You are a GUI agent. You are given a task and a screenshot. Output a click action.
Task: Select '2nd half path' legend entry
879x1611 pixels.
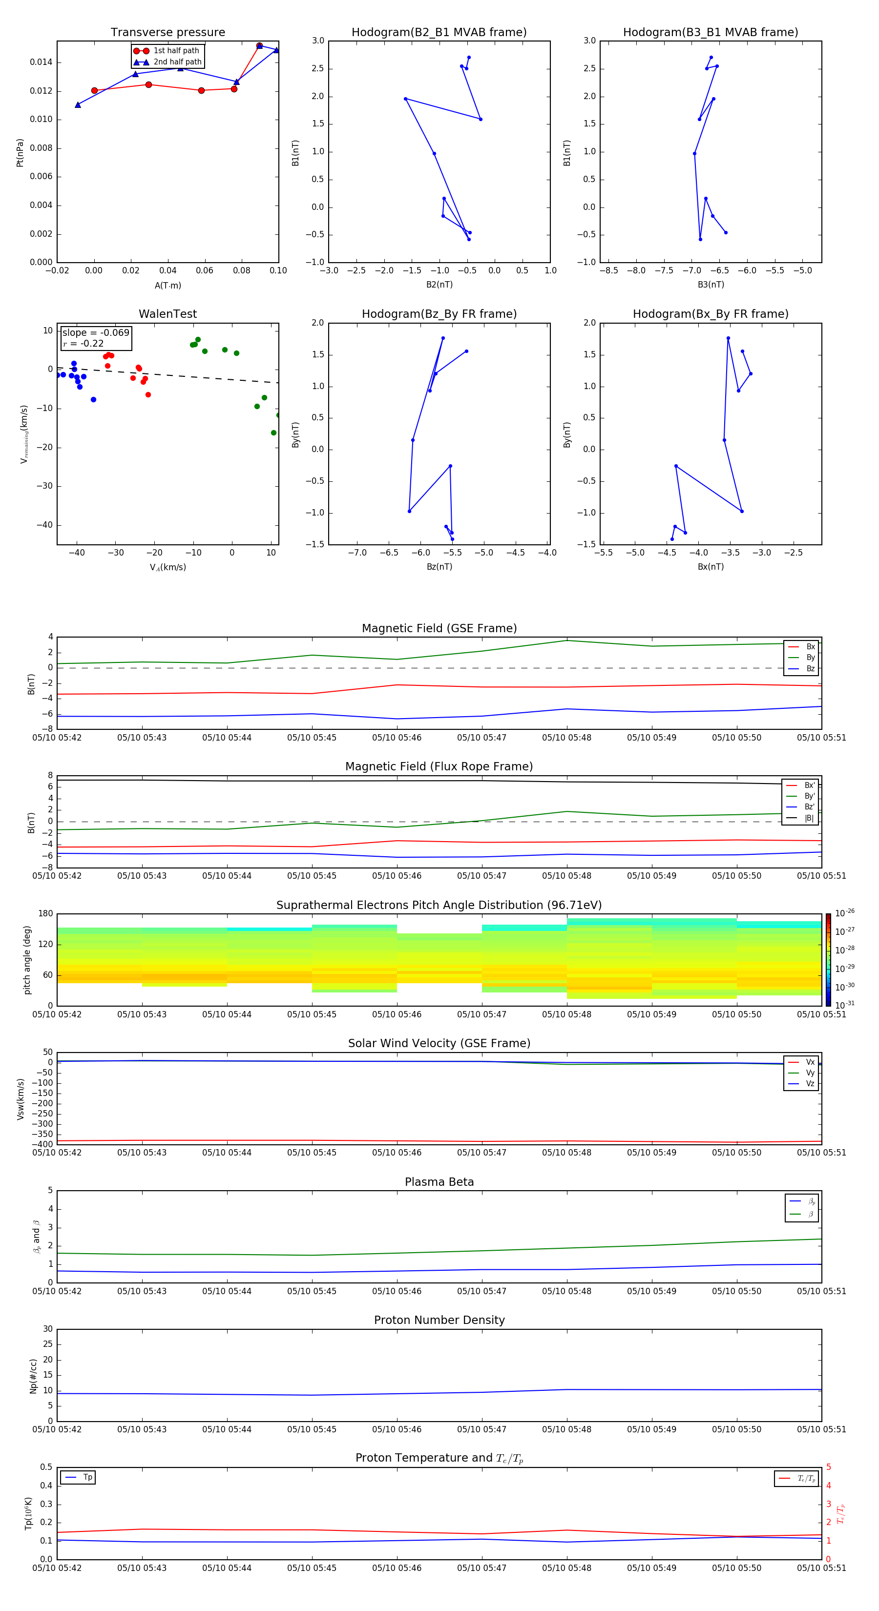pyautogui.click(x=167, y=62)
